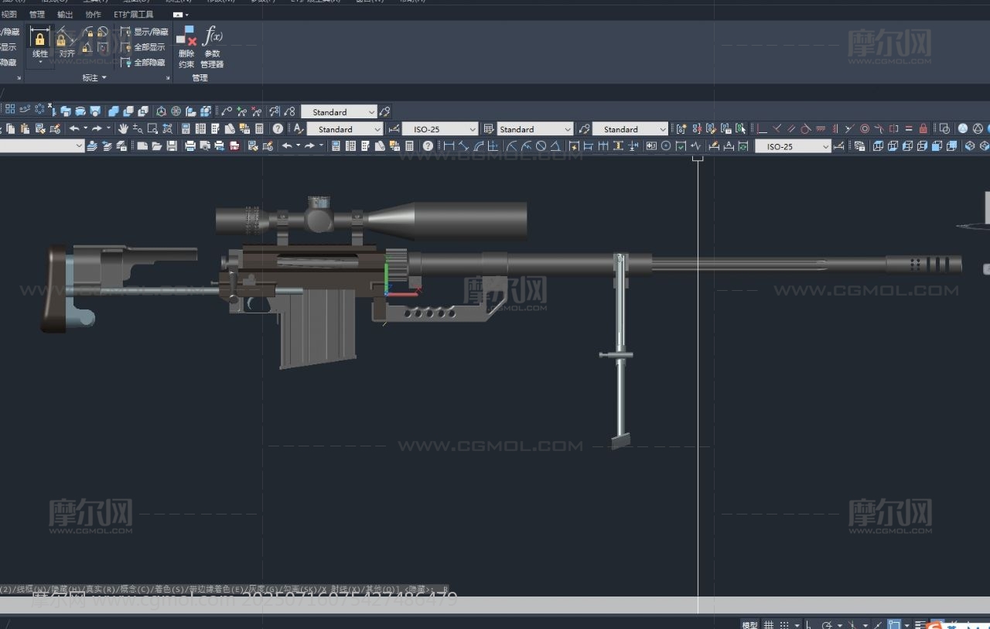990x629 pixels.
Task: Click the parametric Fix lock constraint icon
Action: click(923, 128)
